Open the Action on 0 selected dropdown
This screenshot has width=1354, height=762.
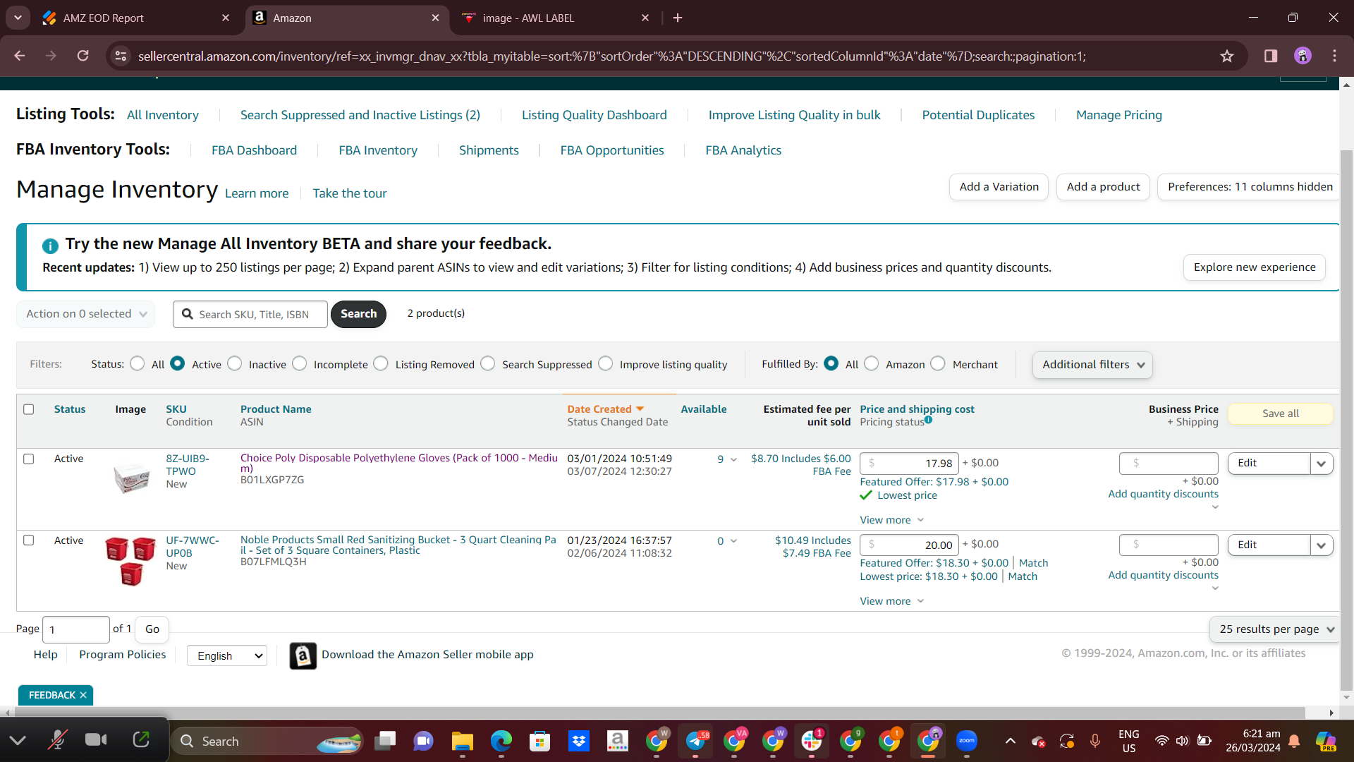click(x=86, y=314)
